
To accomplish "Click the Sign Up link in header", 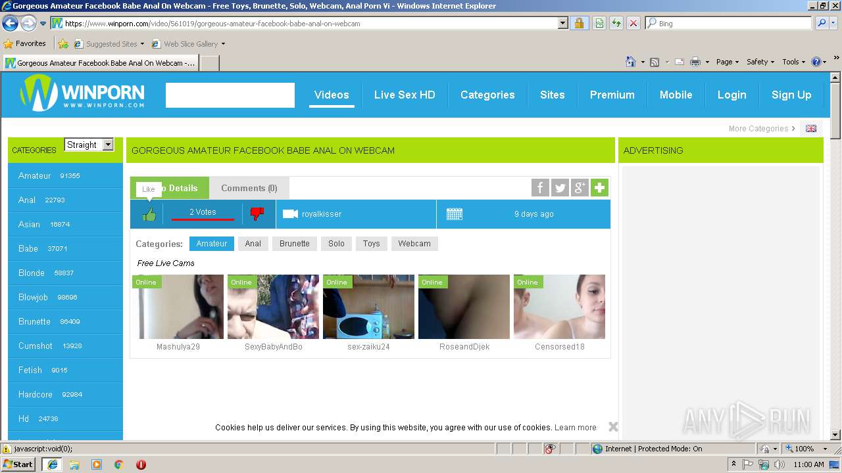I will pyautogui.click(x=791, y=95).
